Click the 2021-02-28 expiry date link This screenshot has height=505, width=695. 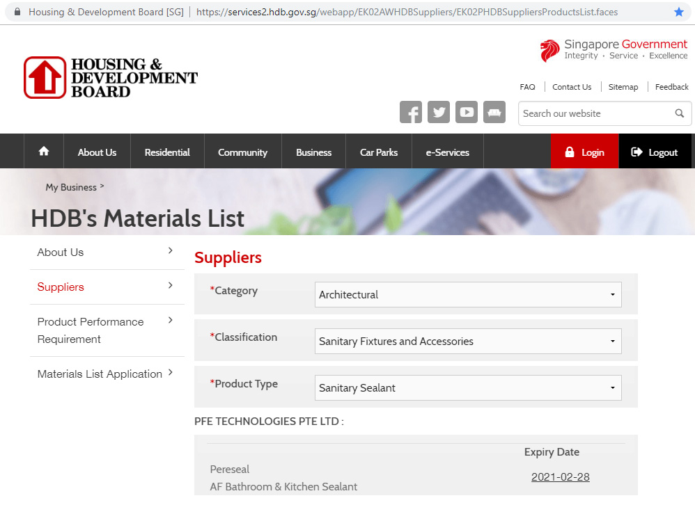pos(560,477)
